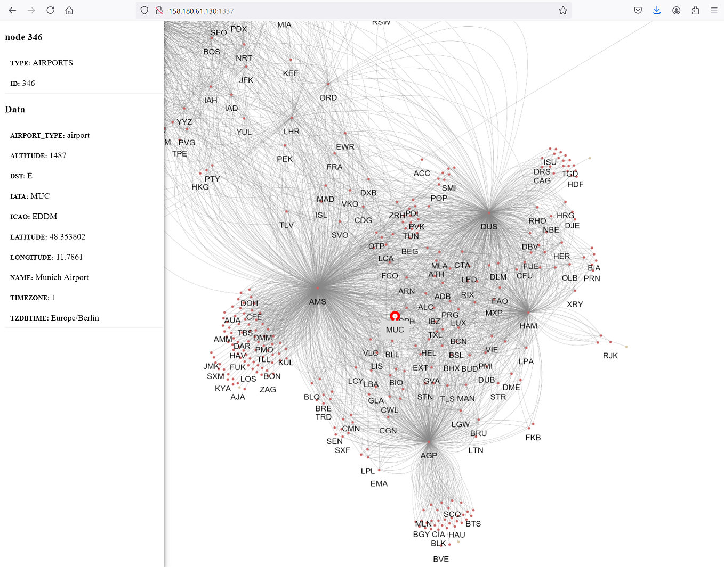Screen dimensions: 724x567
Task: Click the node 346 heading in sidebar
Action: [x=24, y=37]
